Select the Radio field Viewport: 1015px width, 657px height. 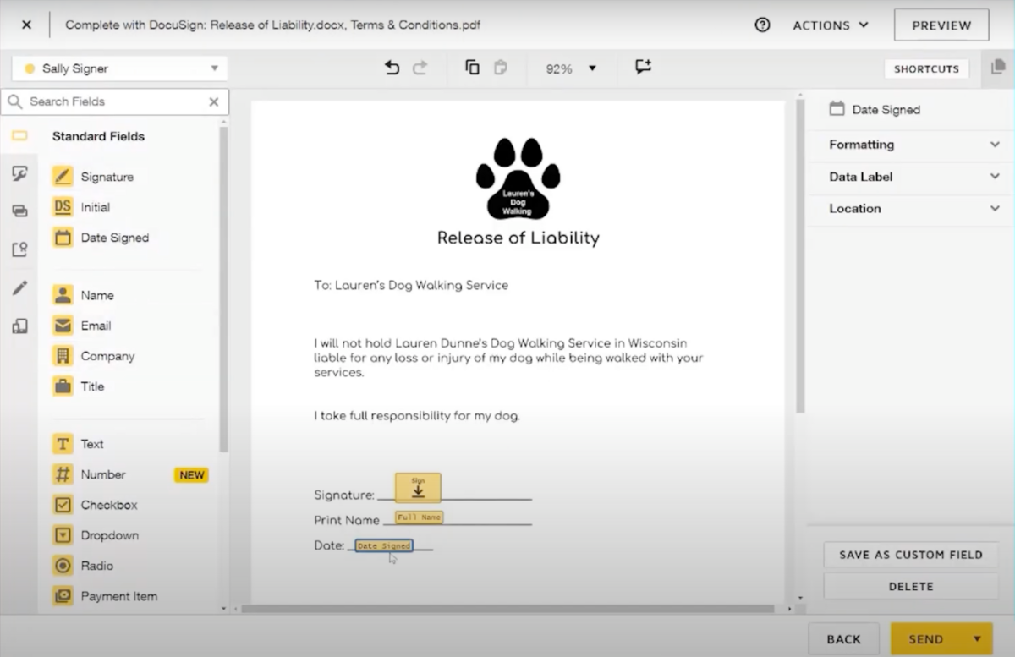[83, 566]
